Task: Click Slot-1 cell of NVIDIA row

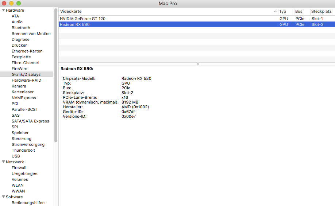Action: pyautogui.click(x=317, y=19)
